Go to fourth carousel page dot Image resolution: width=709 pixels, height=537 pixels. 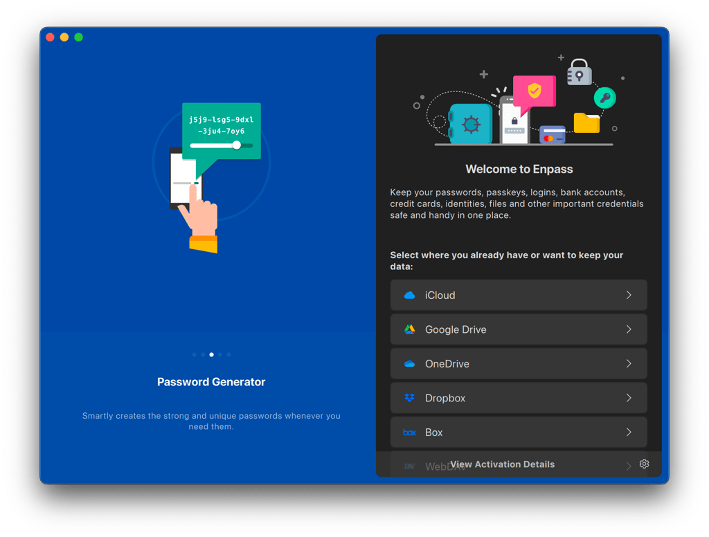click(220, 355)
